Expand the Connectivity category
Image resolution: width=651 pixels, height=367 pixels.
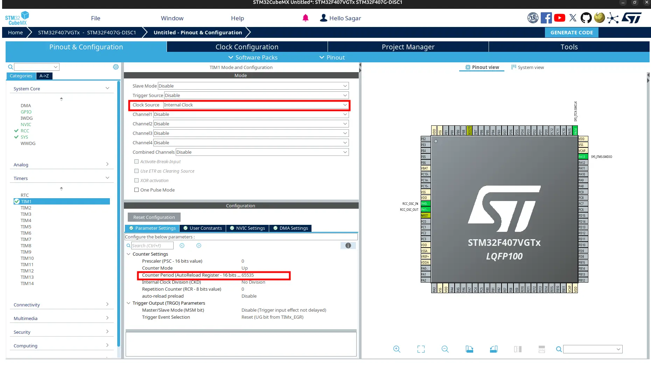click(61, 305)
